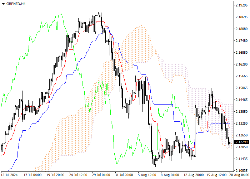Select the 2.10835 price scale value
Viewport: 250px width, 179px height.
(241, 171)
